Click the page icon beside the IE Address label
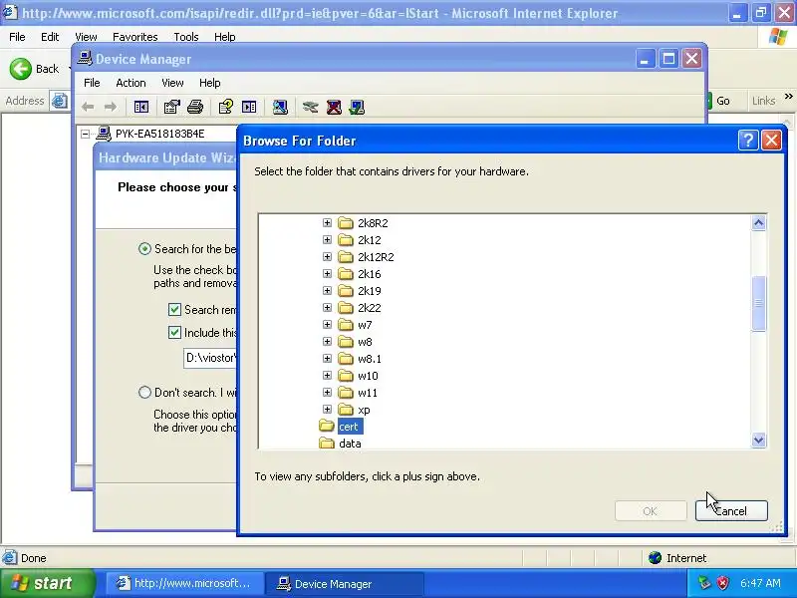The width and height of the screenshot is (797, 598). coord(59,101)
